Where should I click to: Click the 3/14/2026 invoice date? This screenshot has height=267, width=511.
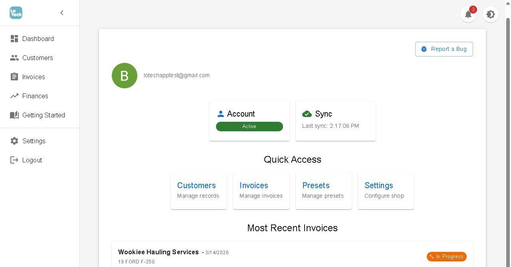(x=217, y=253)
